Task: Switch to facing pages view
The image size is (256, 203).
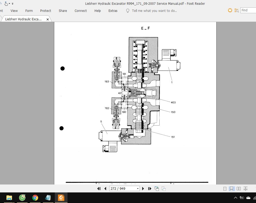Action: (239, 188)
